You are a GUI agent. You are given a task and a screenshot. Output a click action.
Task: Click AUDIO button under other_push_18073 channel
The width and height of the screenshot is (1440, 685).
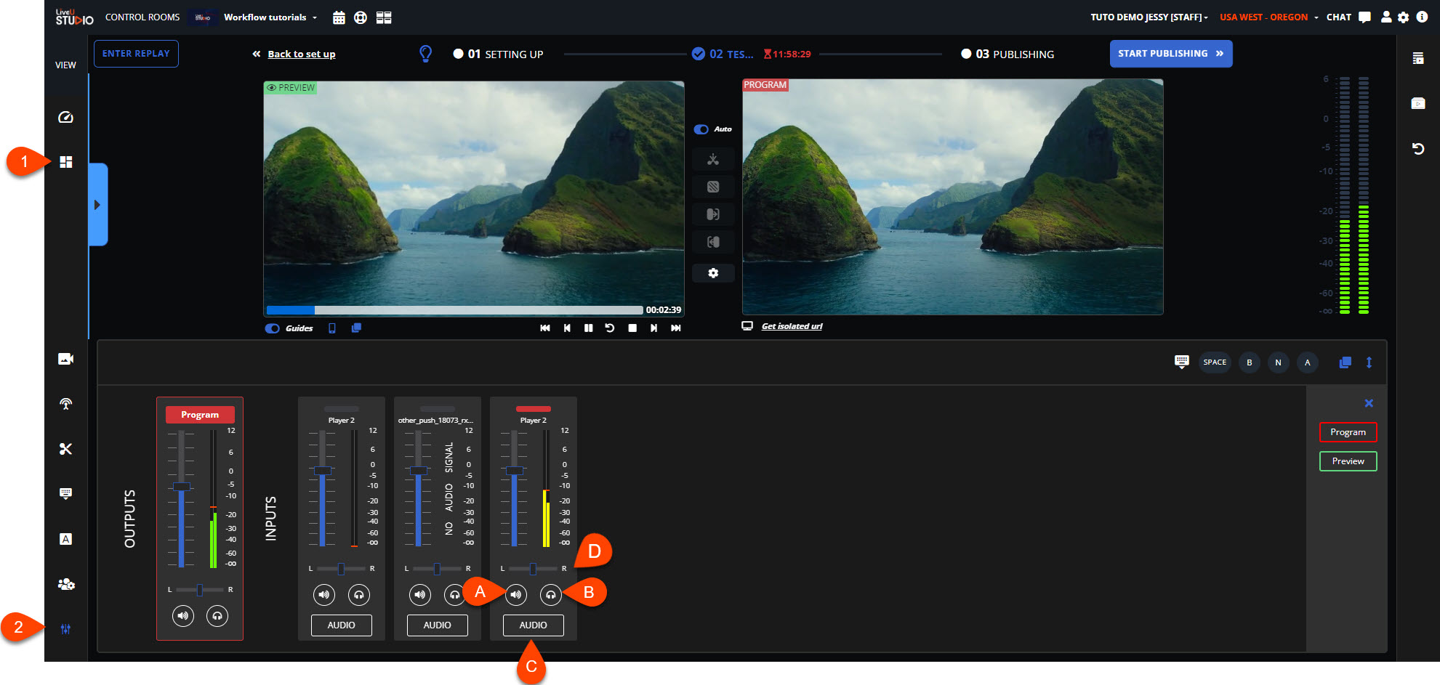click(x=438, y=625)
